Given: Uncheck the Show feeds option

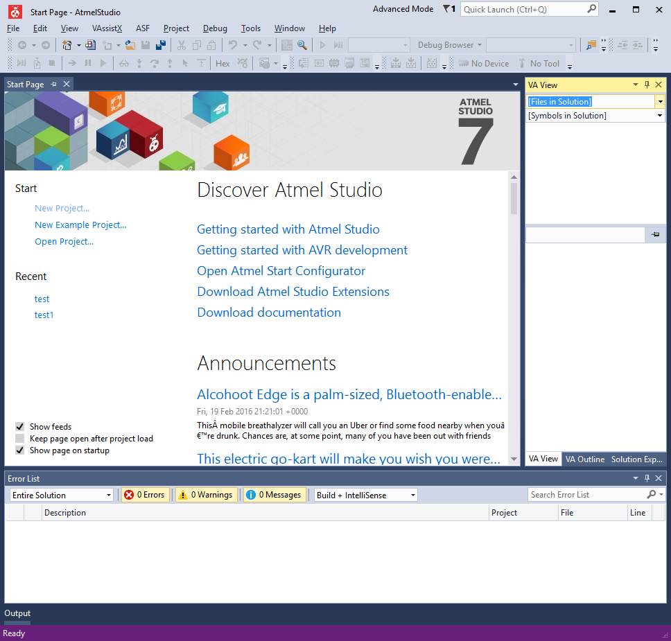Looking at the screenshot, I should (19, 426).
